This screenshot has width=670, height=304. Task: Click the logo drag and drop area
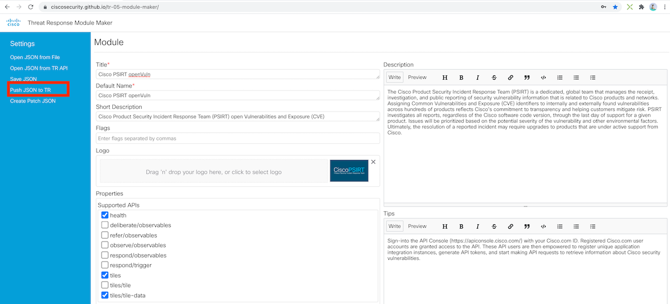[x=214, y=172]
